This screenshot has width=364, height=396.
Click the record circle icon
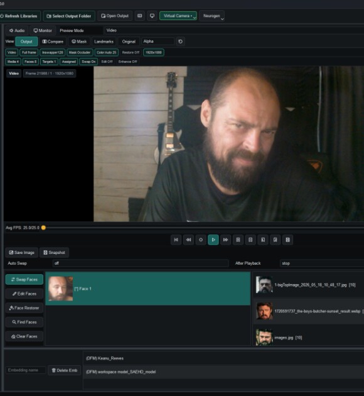point(201,239)
